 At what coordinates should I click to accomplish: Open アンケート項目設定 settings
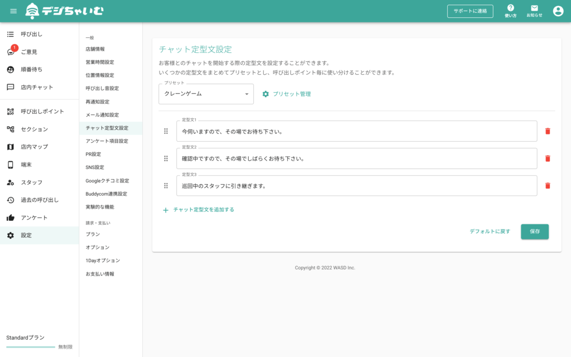[107, 141]
